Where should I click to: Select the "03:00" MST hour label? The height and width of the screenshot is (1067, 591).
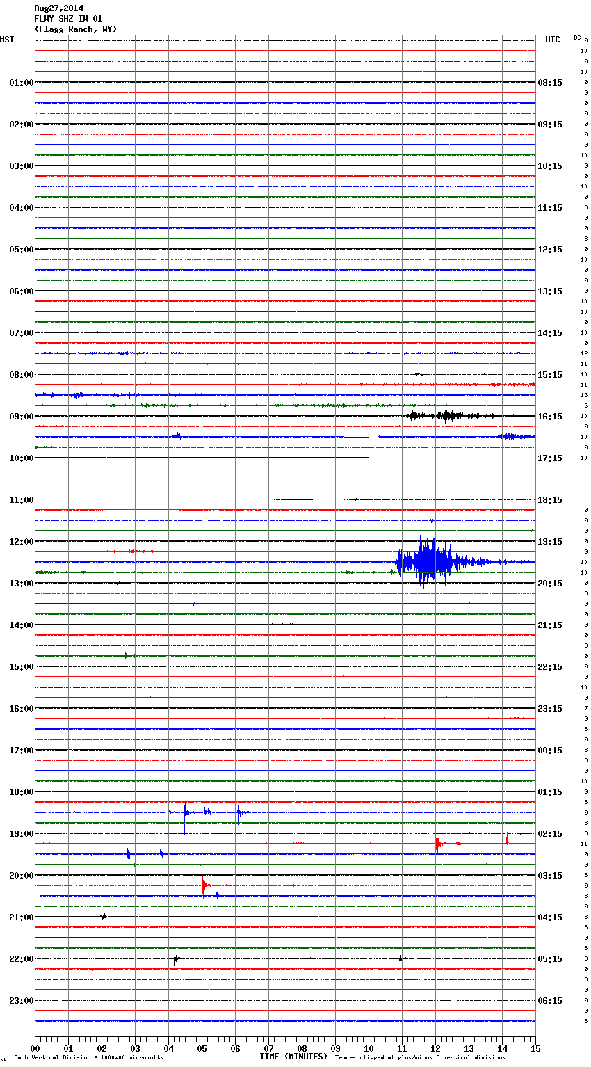tap(21, 166)
